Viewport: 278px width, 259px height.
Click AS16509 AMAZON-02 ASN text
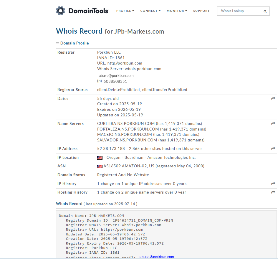click(x=125, y=166)
